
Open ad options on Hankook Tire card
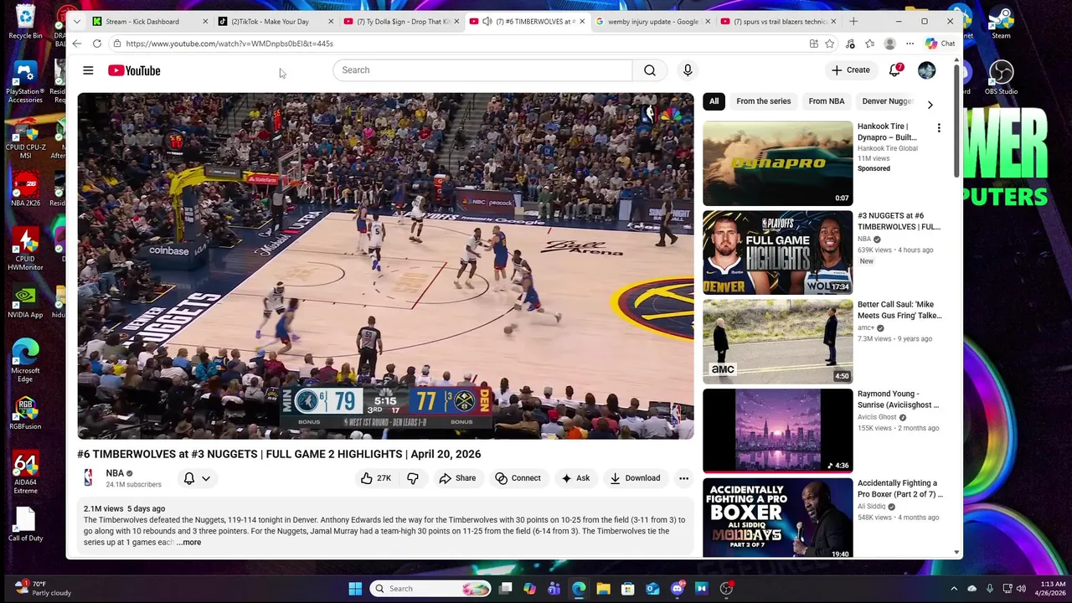tap(939, 128)
